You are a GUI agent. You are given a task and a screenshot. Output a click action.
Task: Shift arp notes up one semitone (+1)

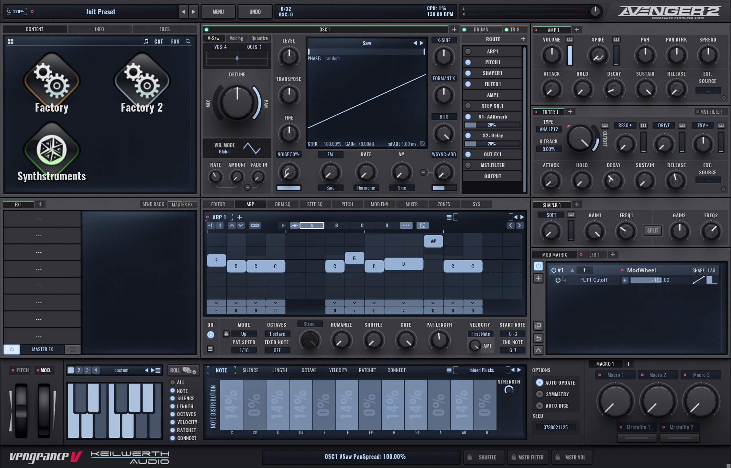point(210,226)
